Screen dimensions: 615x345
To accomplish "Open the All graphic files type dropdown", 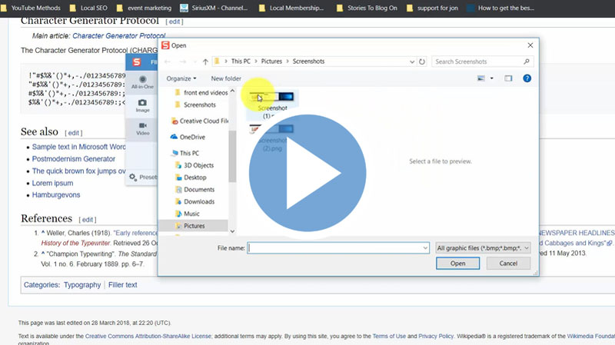I will click(x=482, y=248).
